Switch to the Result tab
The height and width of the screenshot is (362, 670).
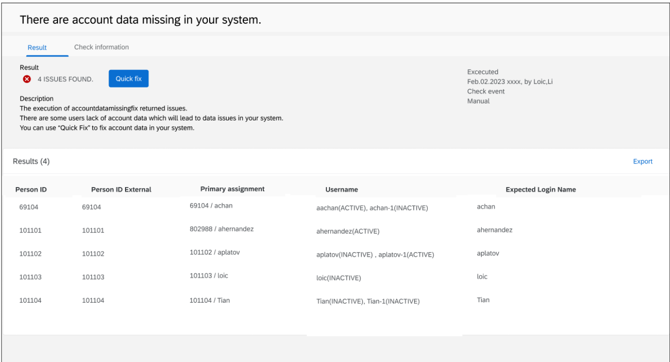coord(37,48)
